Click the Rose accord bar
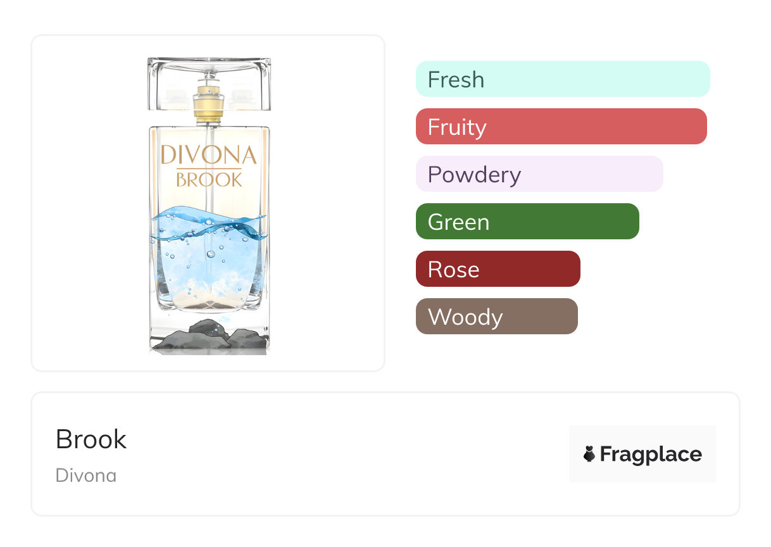The image size is (771, 547). 498,269
